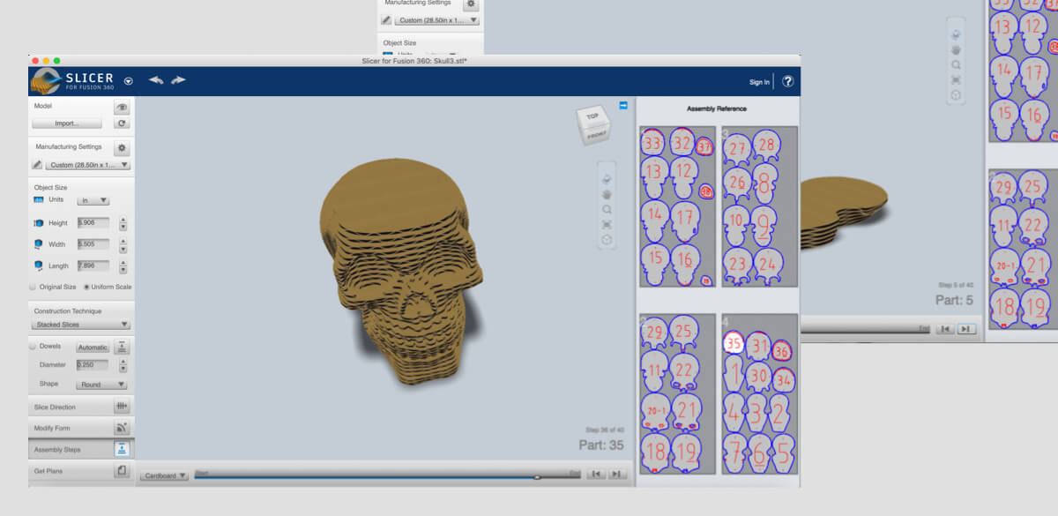
Task: Click the Length value field
Action: click(x=93, y=265)
